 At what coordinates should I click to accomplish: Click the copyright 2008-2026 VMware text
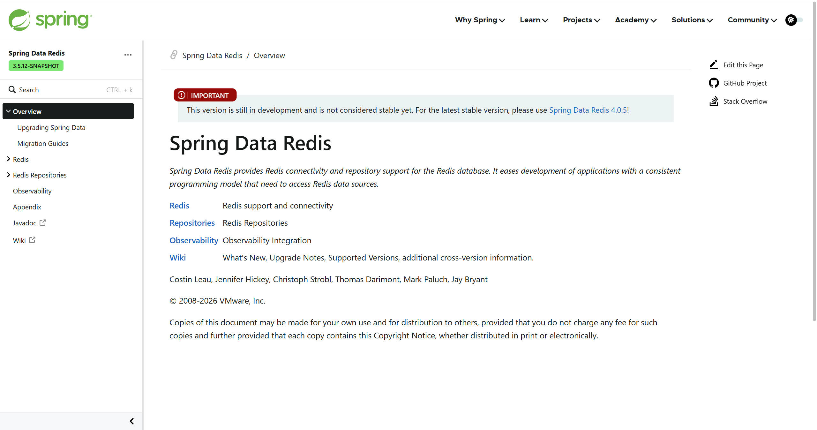217,301
